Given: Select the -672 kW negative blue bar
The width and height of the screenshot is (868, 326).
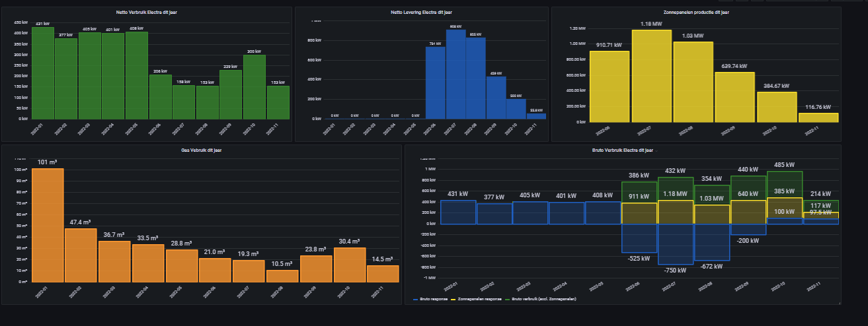Looking at the screenshot, I should pyautogui.click(x=712, y=242).
